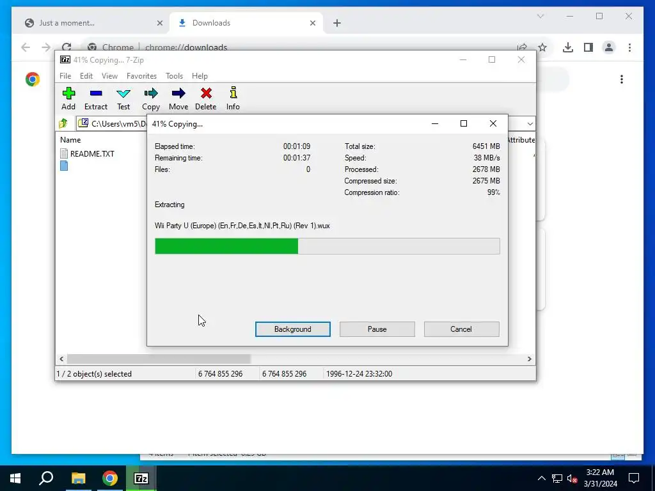
Task: Click the Extract toolbar icon
Action: click(96, 98)
